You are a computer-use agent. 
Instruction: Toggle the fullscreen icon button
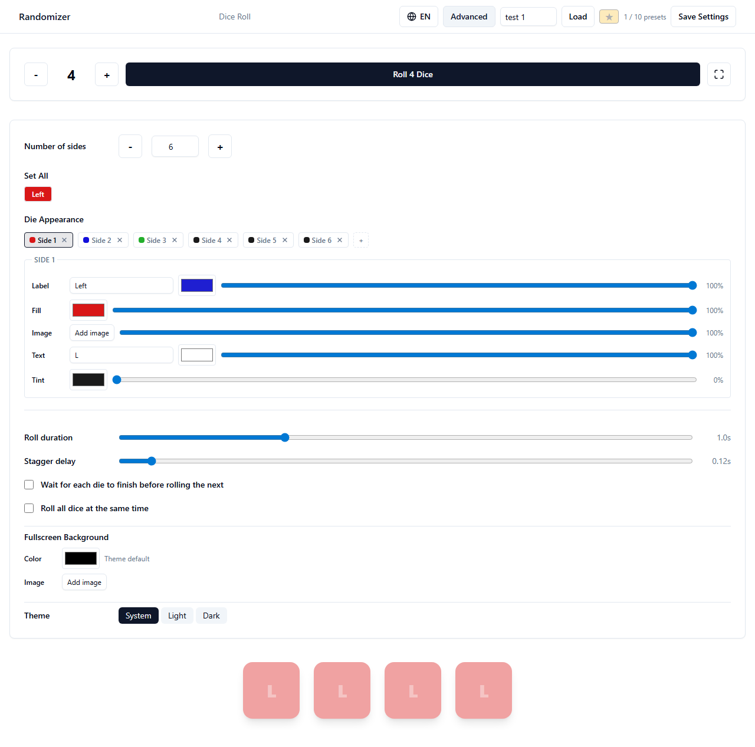click(719, 74)
